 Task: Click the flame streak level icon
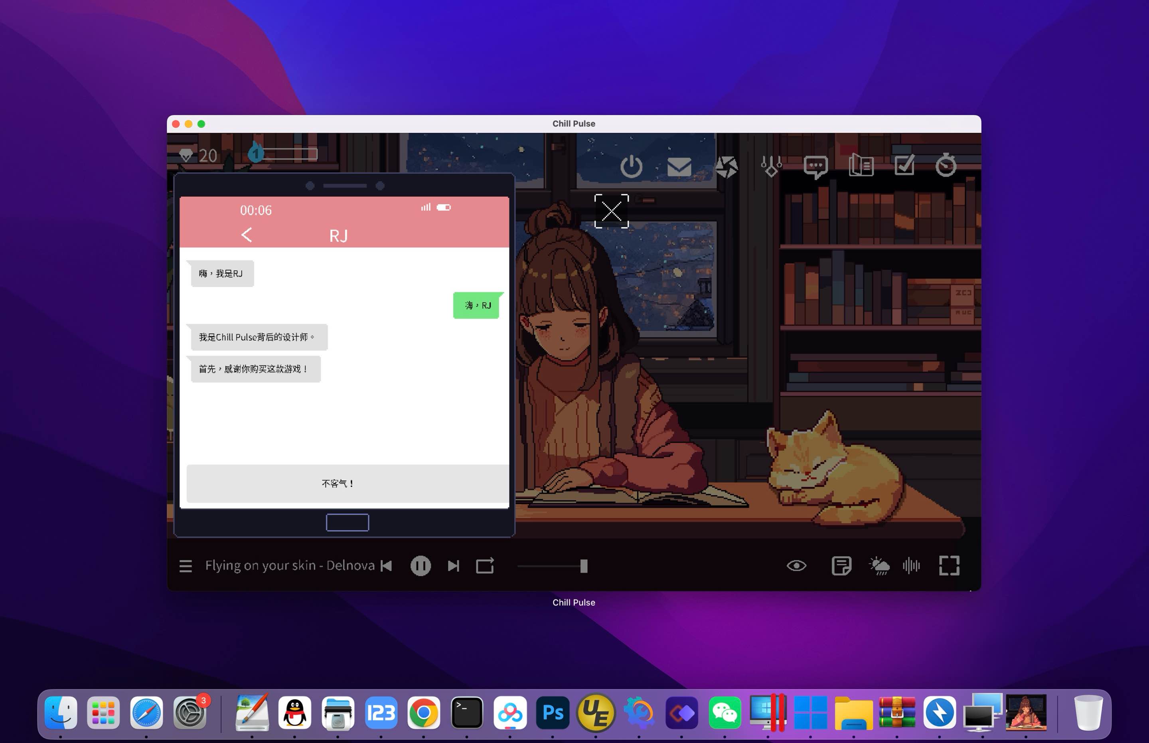tap(256, 152)
